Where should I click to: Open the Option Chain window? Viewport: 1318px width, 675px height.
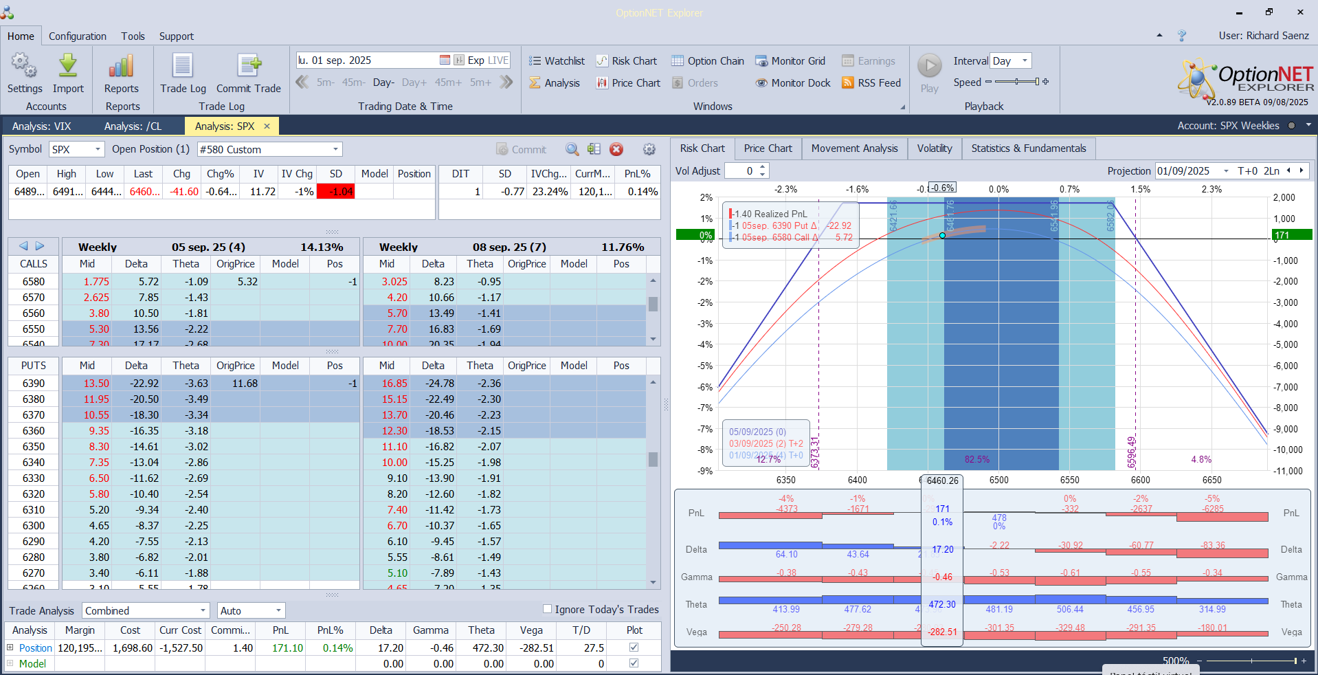click(708, 61)
